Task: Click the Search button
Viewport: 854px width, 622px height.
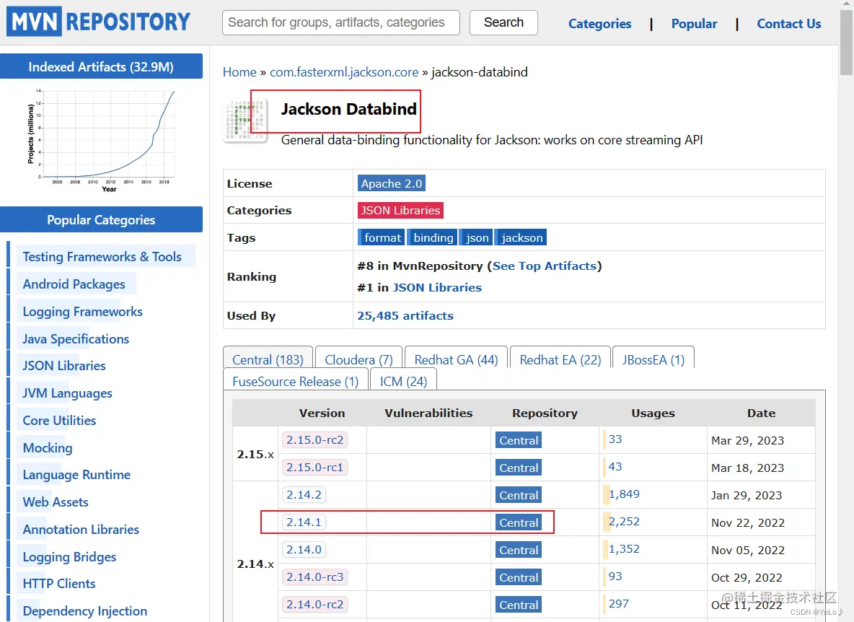Action: click(x=503, y=22)
